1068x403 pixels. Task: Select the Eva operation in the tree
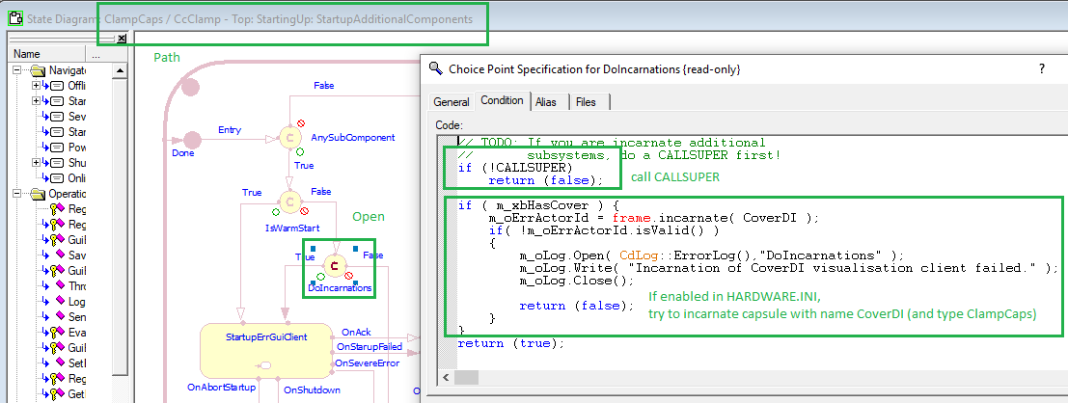[x=77, y=333]
